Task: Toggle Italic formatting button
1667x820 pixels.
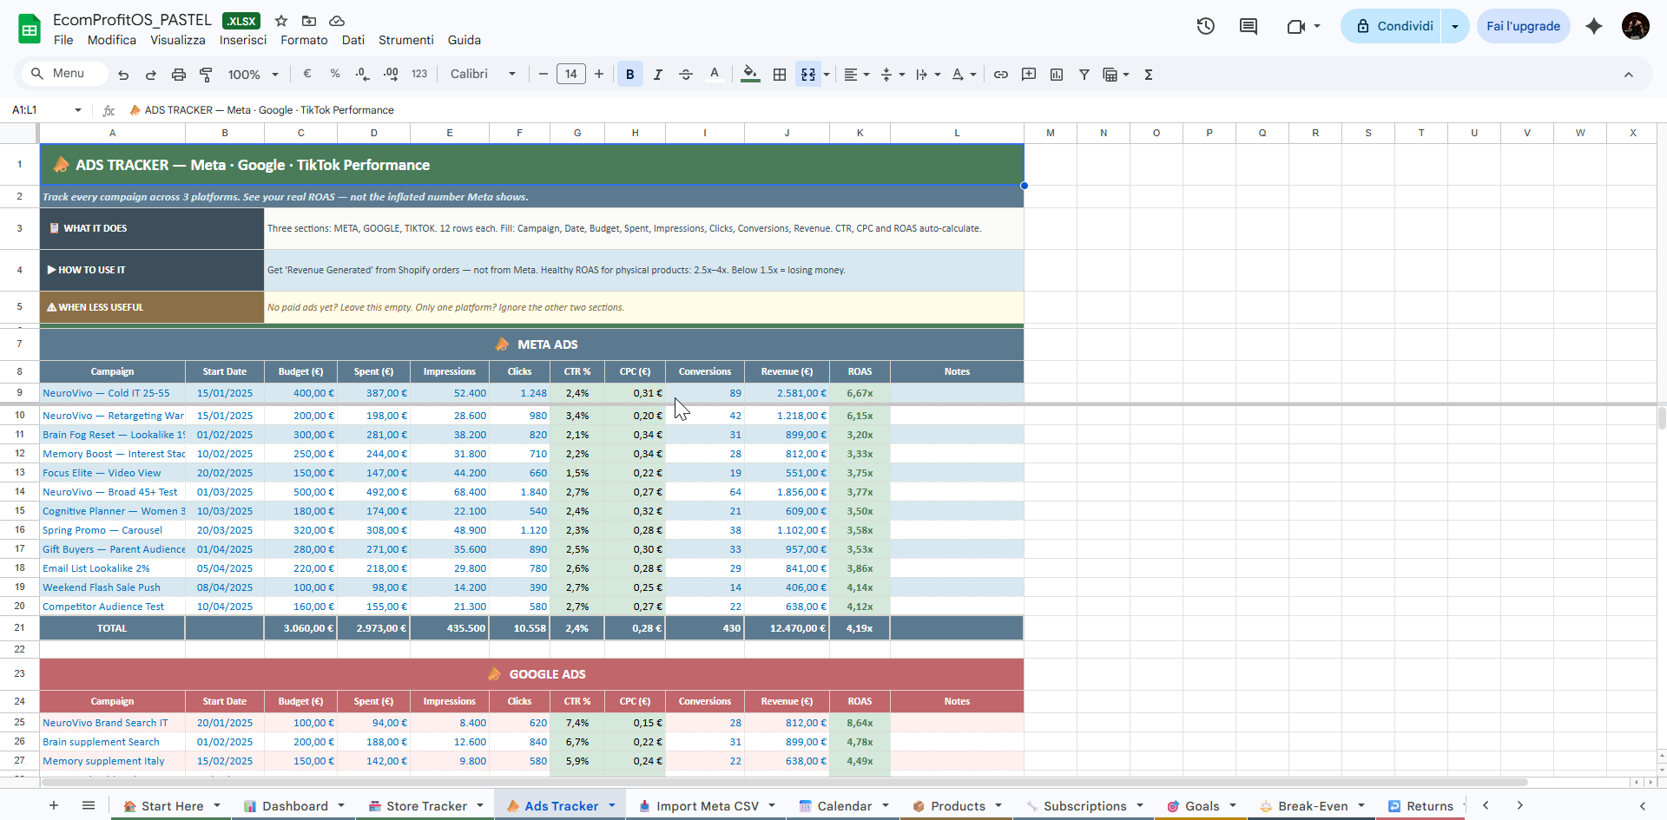Action: [657, 75]
